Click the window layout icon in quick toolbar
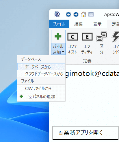This screenshot has width=119, height=142. pos(91,14)
